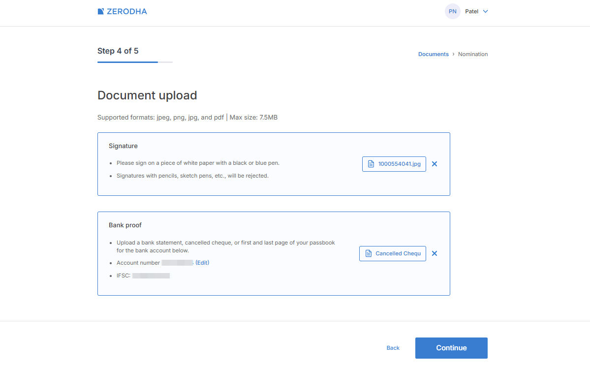Click the Bank proof section title

[x=125, y=225]
